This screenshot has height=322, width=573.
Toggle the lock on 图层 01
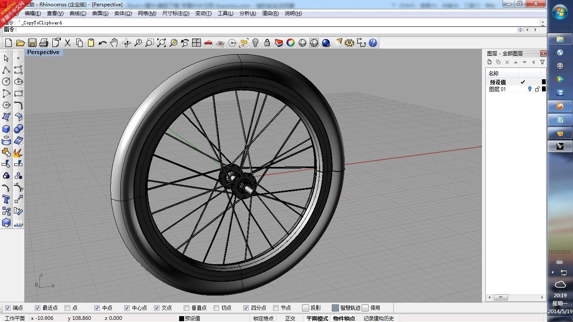pos(537,89)
